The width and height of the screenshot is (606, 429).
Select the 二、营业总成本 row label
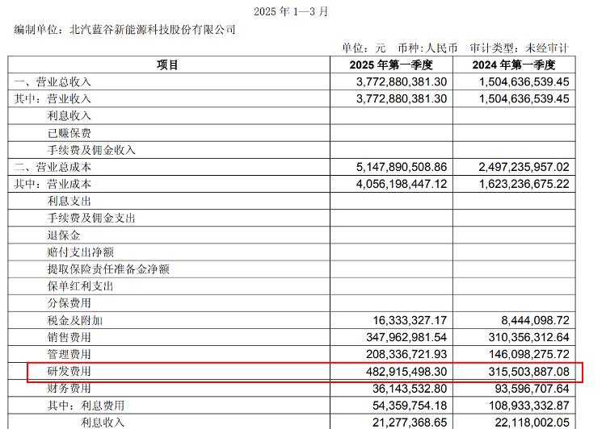(53, 167)
